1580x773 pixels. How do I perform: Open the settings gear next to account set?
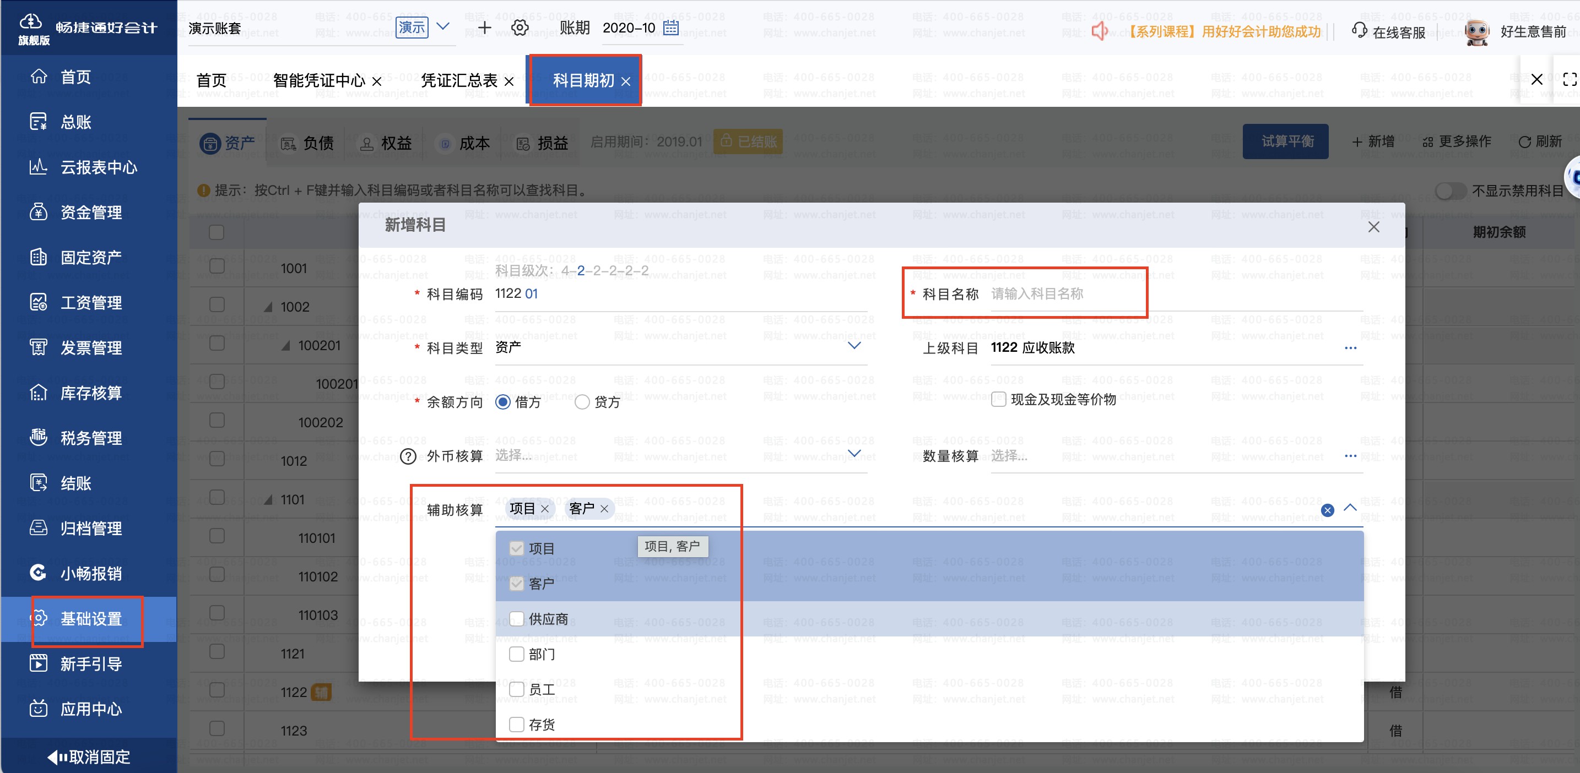tap(520, 28)
